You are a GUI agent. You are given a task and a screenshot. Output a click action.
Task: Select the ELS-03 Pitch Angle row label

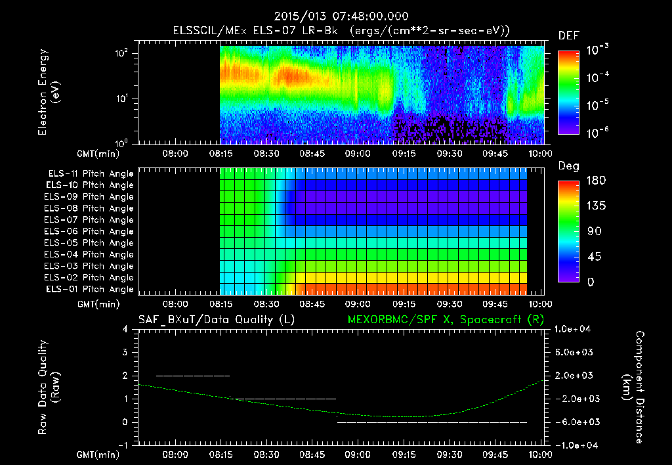89,266
